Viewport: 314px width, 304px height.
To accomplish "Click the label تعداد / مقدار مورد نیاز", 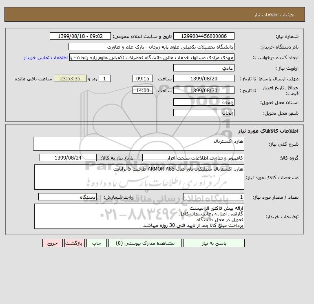I will [x=276, y=197].
